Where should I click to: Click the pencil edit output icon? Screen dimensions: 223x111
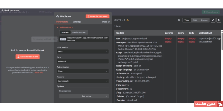click(213, 20)
